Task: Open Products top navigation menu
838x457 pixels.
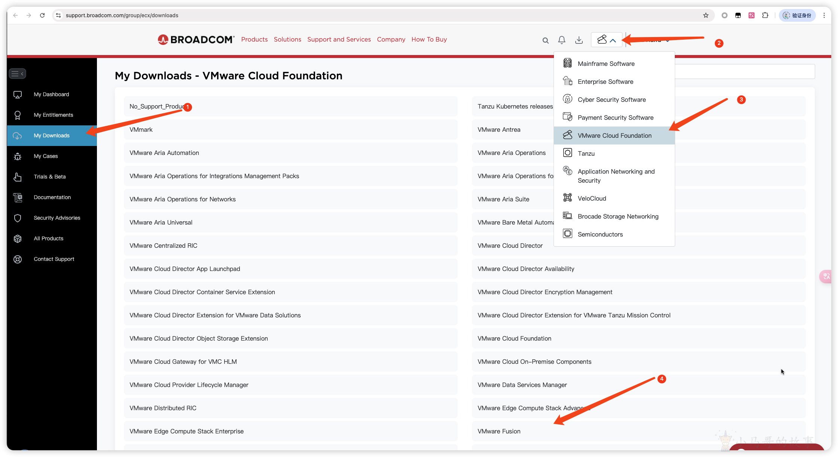Action: click(255, 39)
